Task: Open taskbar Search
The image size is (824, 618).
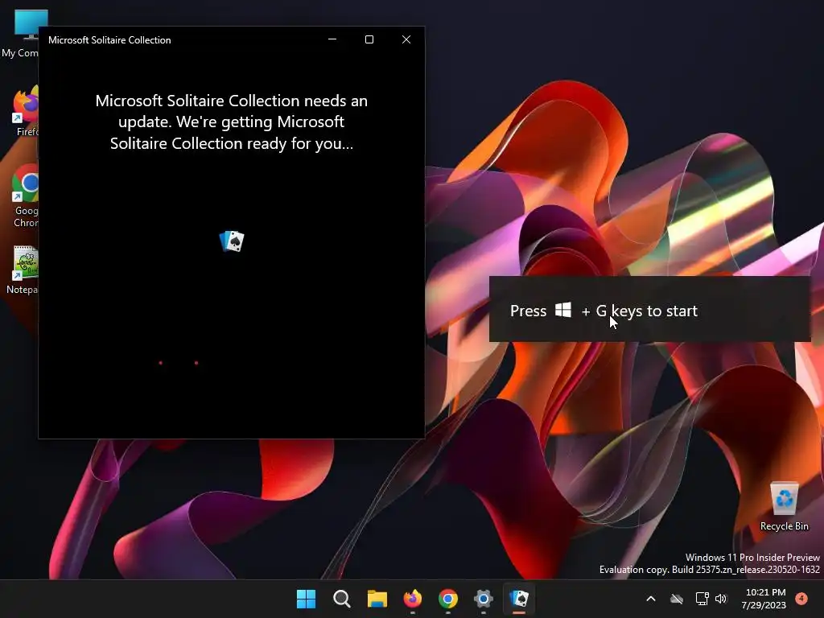Action: (x=341, y=599)
